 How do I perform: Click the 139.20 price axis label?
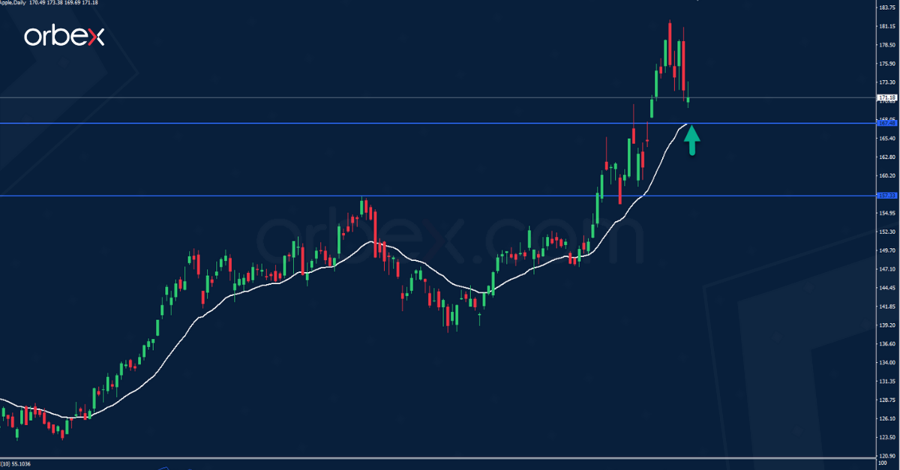(x=889, y=325)
